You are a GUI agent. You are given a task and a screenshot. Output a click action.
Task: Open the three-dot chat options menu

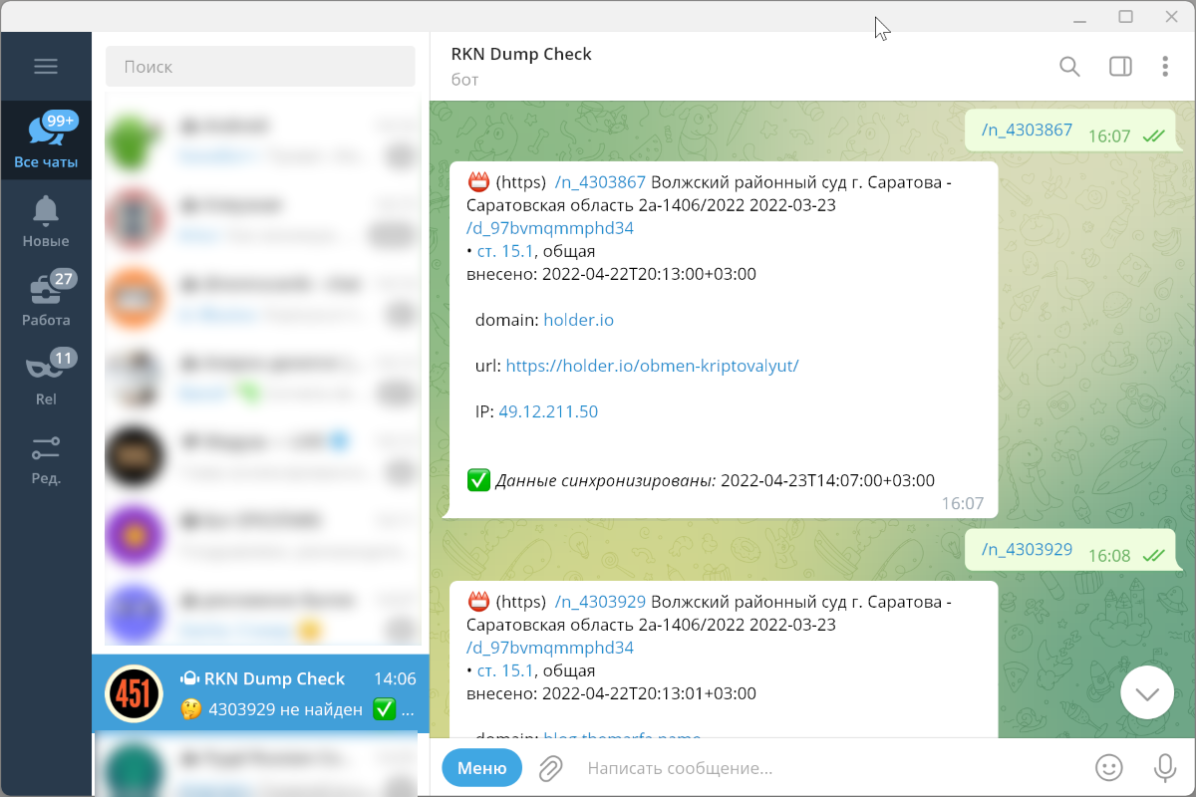[1165, 67]
